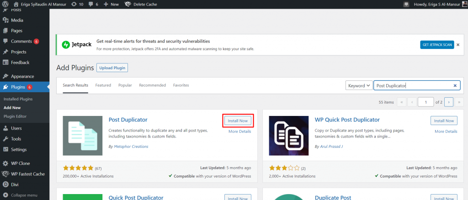
Task: Click the Post Duplicator plugin thumbnail
Action: pyautogui.click(x=83, y=136)
